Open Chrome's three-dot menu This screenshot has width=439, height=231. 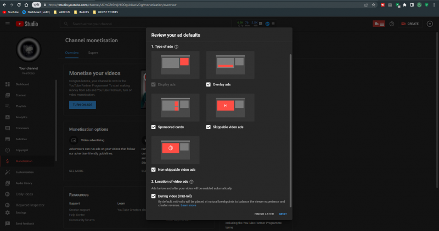434,4
